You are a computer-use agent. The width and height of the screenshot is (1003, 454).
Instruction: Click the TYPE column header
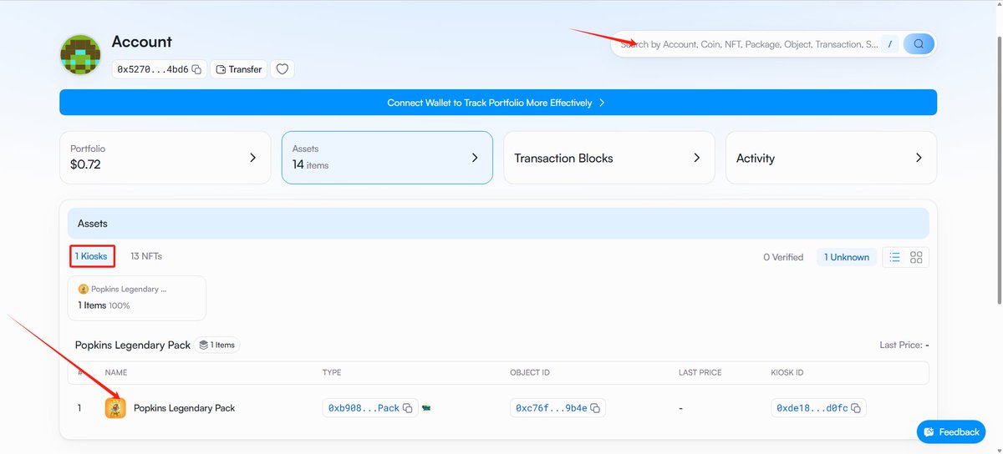pyautogui.click(x=332, y=372)
